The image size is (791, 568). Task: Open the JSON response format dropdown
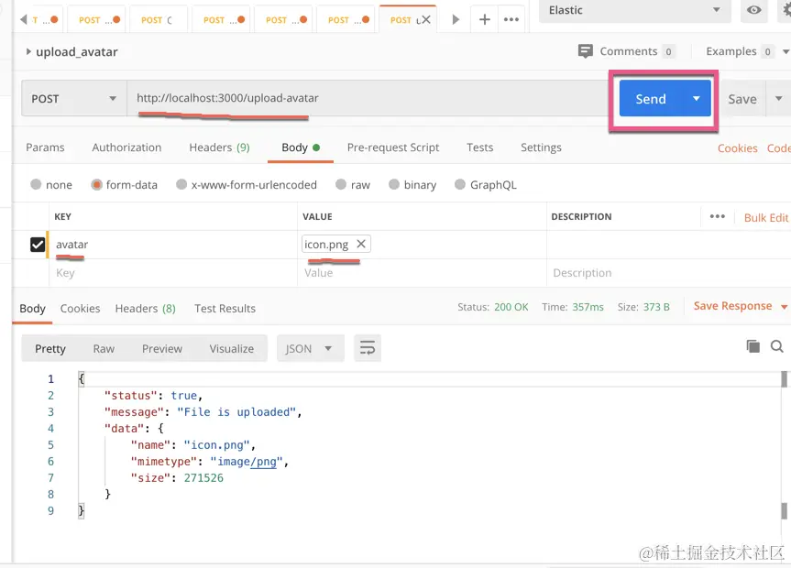point(310,348)
